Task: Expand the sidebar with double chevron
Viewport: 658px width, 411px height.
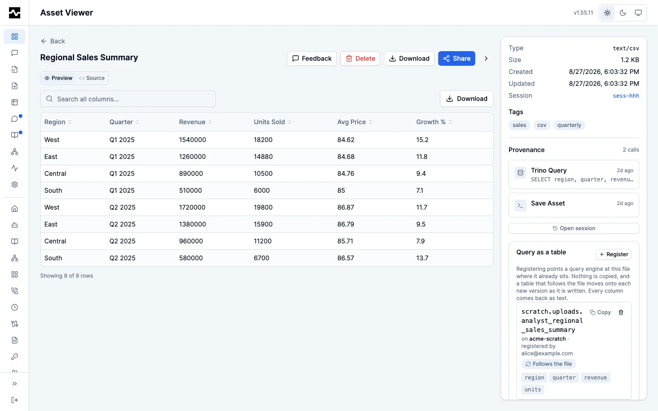Action: 15,384
